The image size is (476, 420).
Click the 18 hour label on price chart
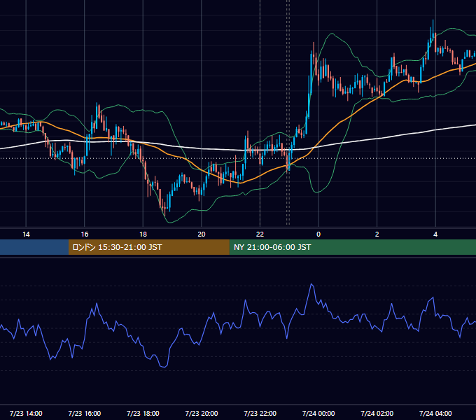point(143,234)
